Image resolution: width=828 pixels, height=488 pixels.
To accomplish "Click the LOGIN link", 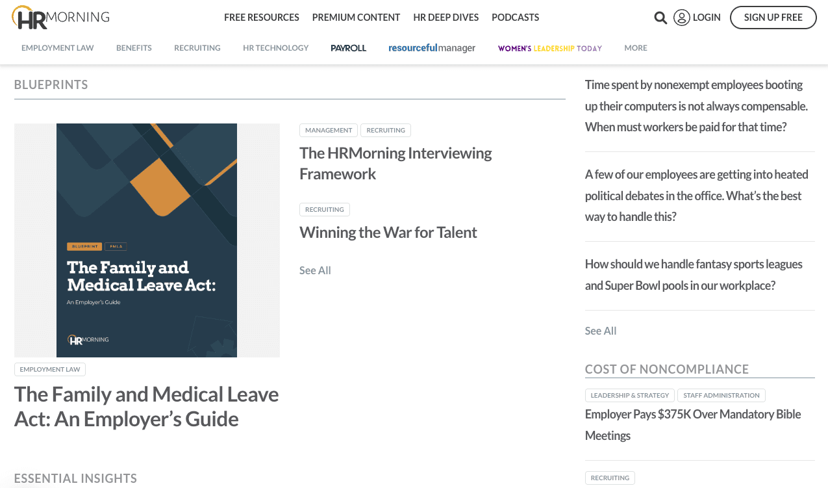I will [706, 18].
